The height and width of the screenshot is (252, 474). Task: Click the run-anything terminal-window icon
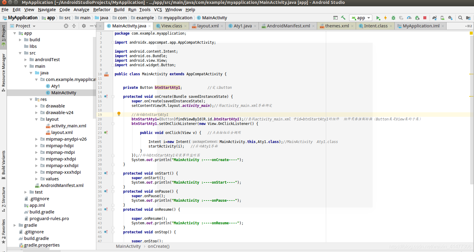tap(336, 18)
